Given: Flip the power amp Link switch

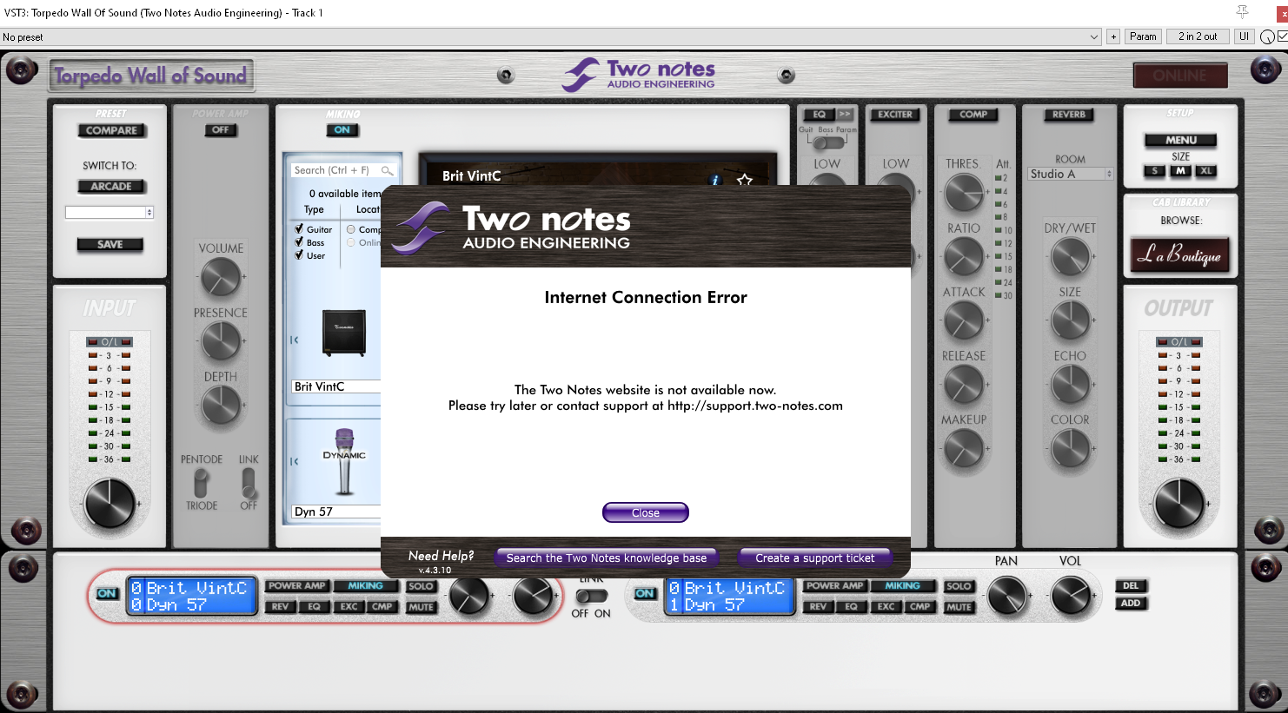Looking at the screenshot, I should point(249,483).
